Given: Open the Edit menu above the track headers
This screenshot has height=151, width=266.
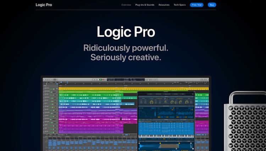Looking at the screenshot, I should point(47,82).
